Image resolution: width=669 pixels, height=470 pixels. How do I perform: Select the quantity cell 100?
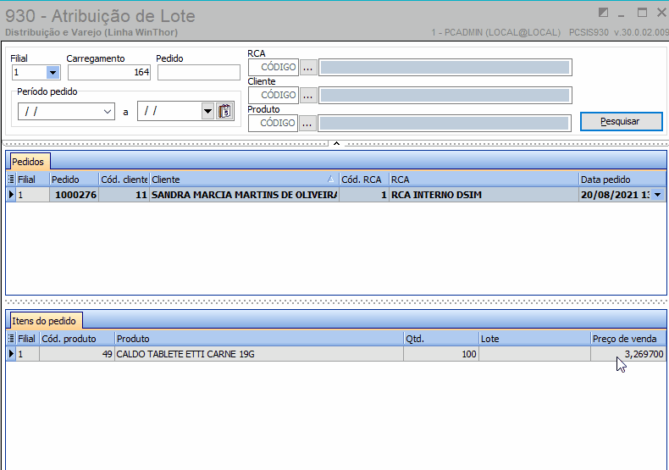441,354
